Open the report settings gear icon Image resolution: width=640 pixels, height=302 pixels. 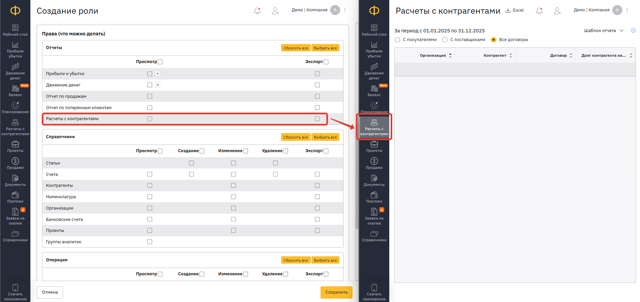click(x=633, y=31)
